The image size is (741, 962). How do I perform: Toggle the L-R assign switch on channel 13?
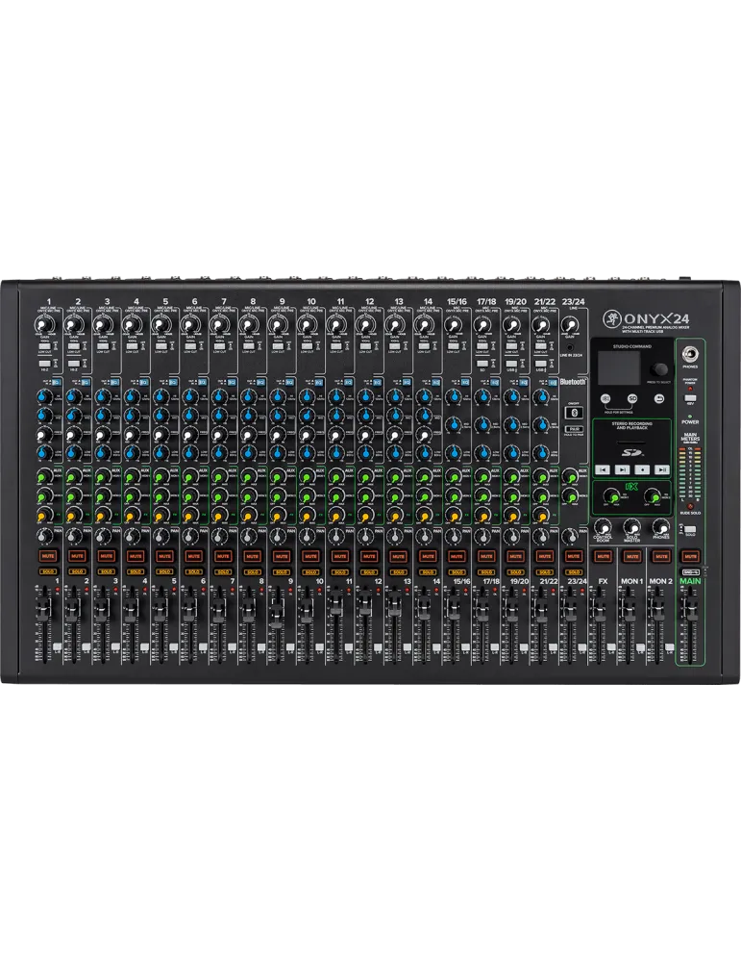[407, 647]
